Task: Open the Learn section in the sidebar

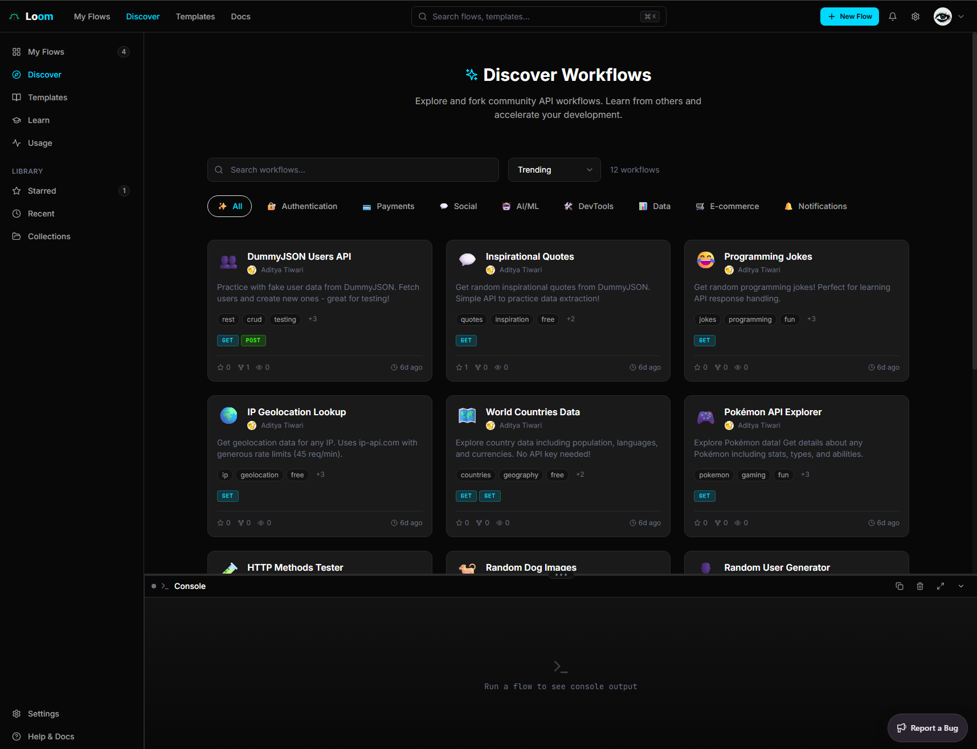Action: click(39, 120)
